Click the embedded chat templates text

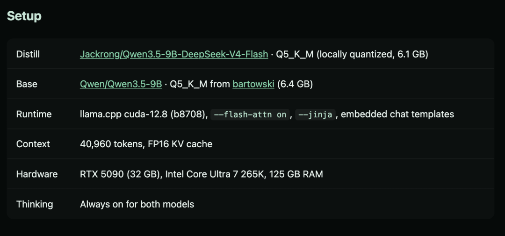pyautogui.click(x=397, y=114)
